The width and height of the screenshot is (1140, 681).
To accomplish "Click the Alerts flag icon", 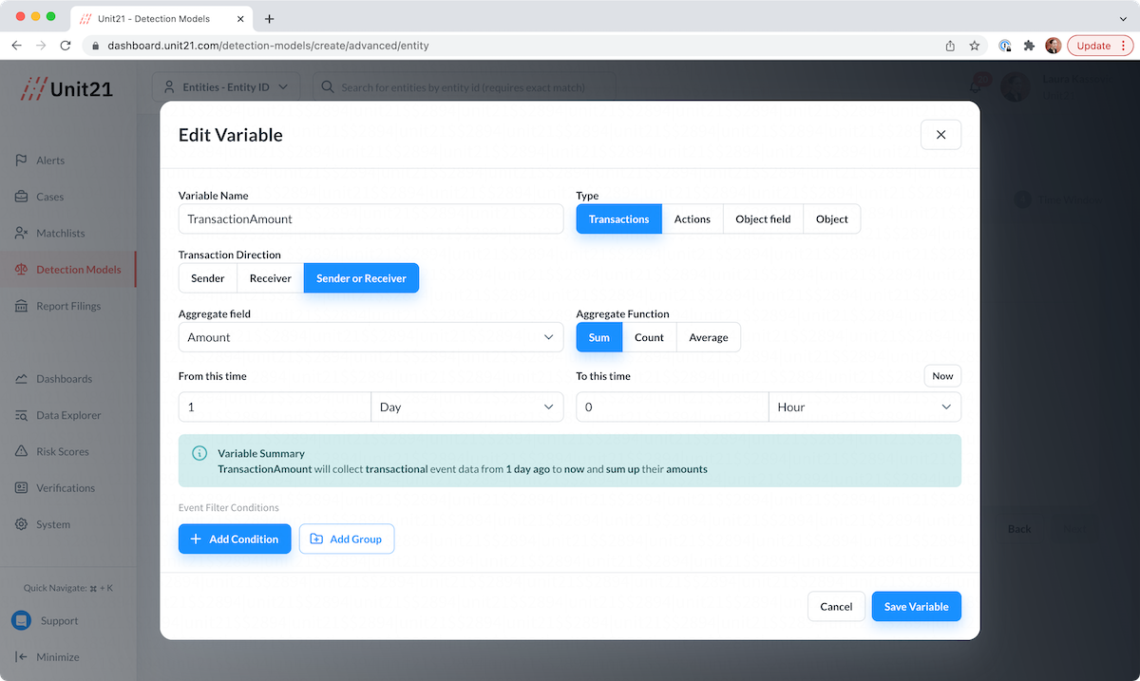I will tap(21, 161).
